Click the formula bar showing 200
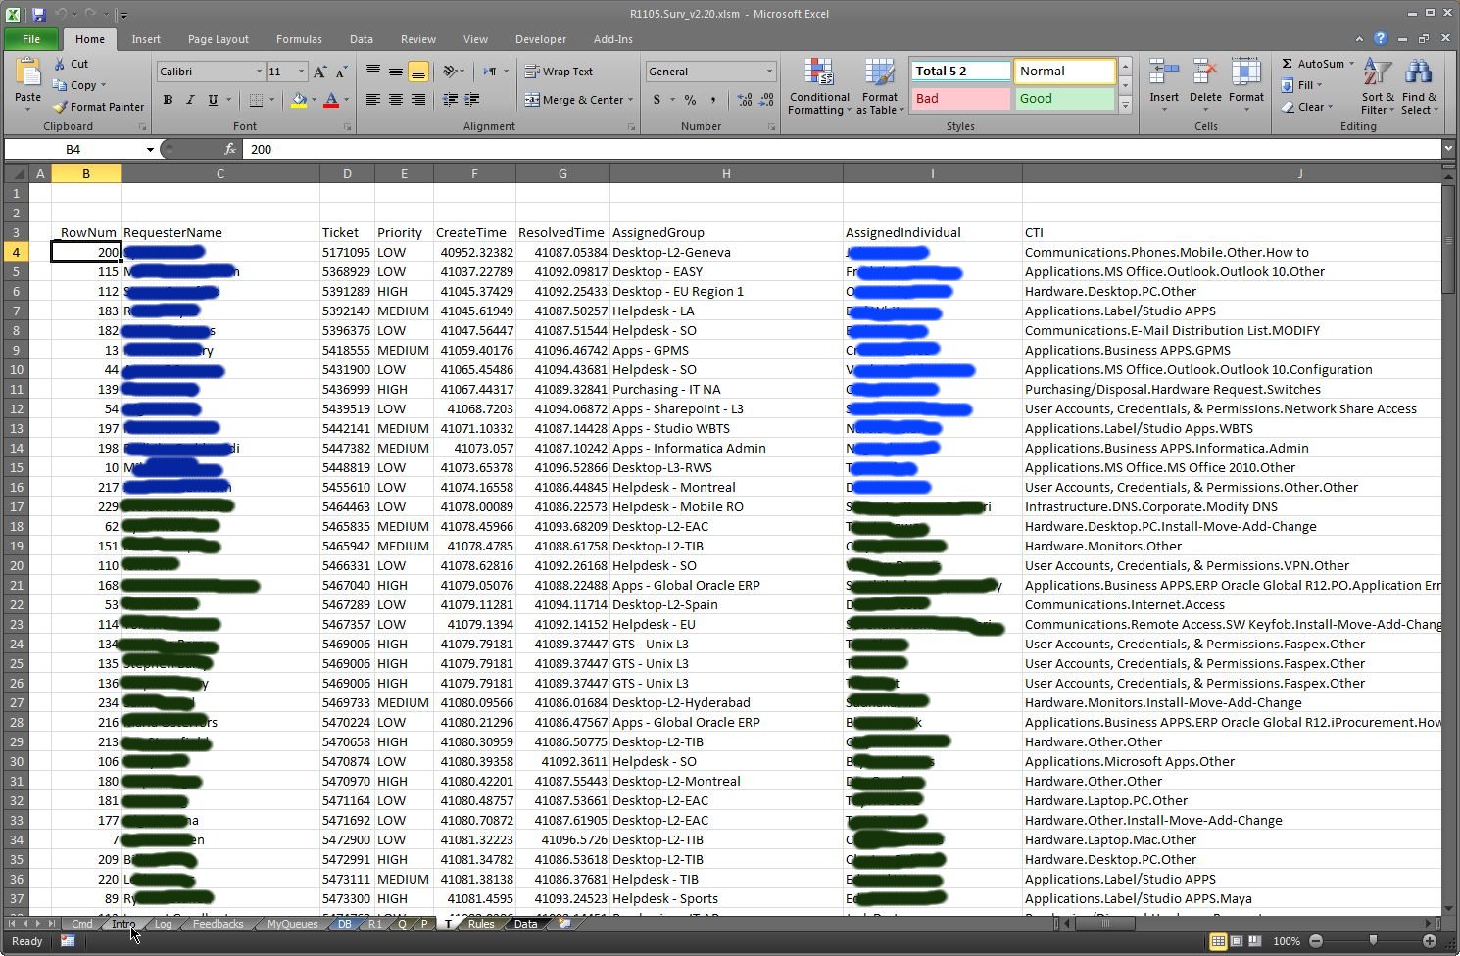This screenshot has width=1460, height=956. pos(843,149)
